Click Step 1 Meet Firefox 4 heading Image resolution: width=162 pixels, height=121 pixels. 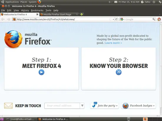pos(42,63)
